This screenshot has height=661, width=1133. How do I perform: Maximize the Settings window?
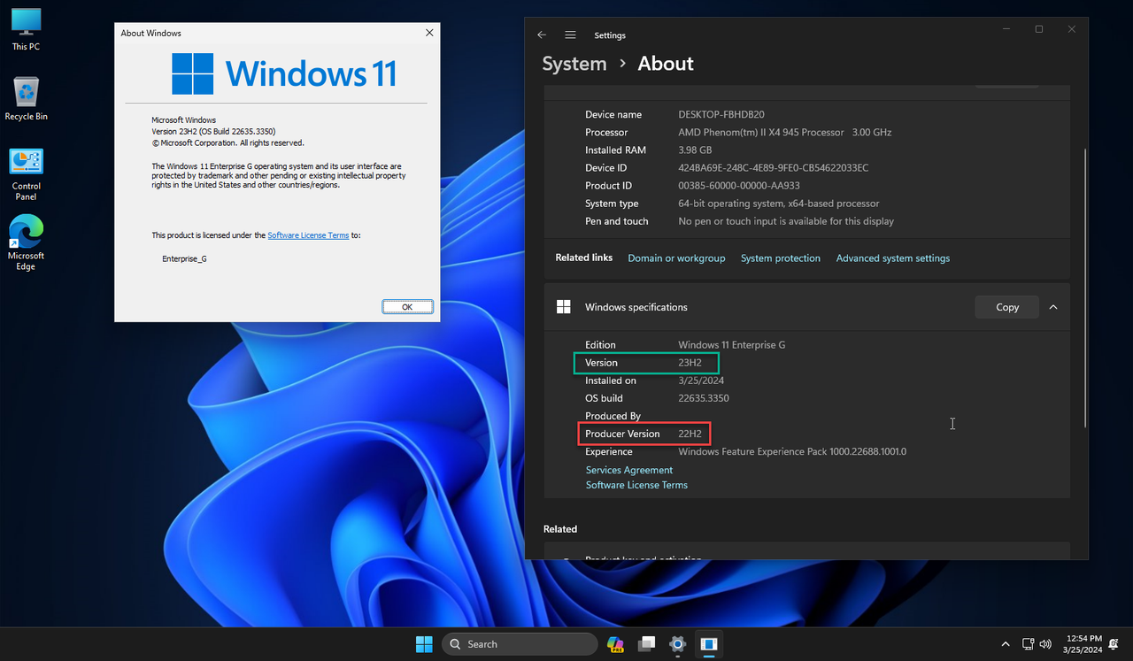[1039, 29]
